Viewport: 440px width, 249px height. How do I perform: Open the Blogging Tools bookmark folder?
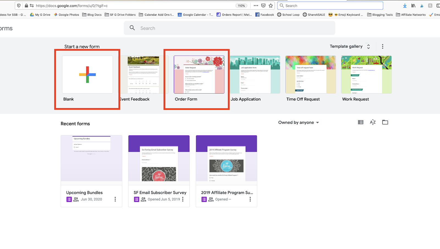tap(380, 15)
